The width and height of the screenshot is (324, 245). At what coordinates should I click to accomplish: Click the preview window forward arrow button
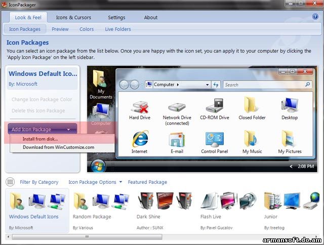[x=134, y=85]
